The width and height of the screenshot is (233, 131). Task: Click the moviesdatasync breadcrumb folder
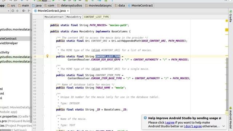point(99,5)
